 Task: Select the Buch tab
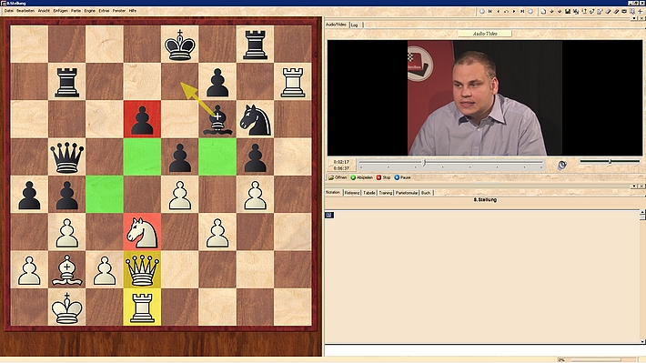pos(426,193)
